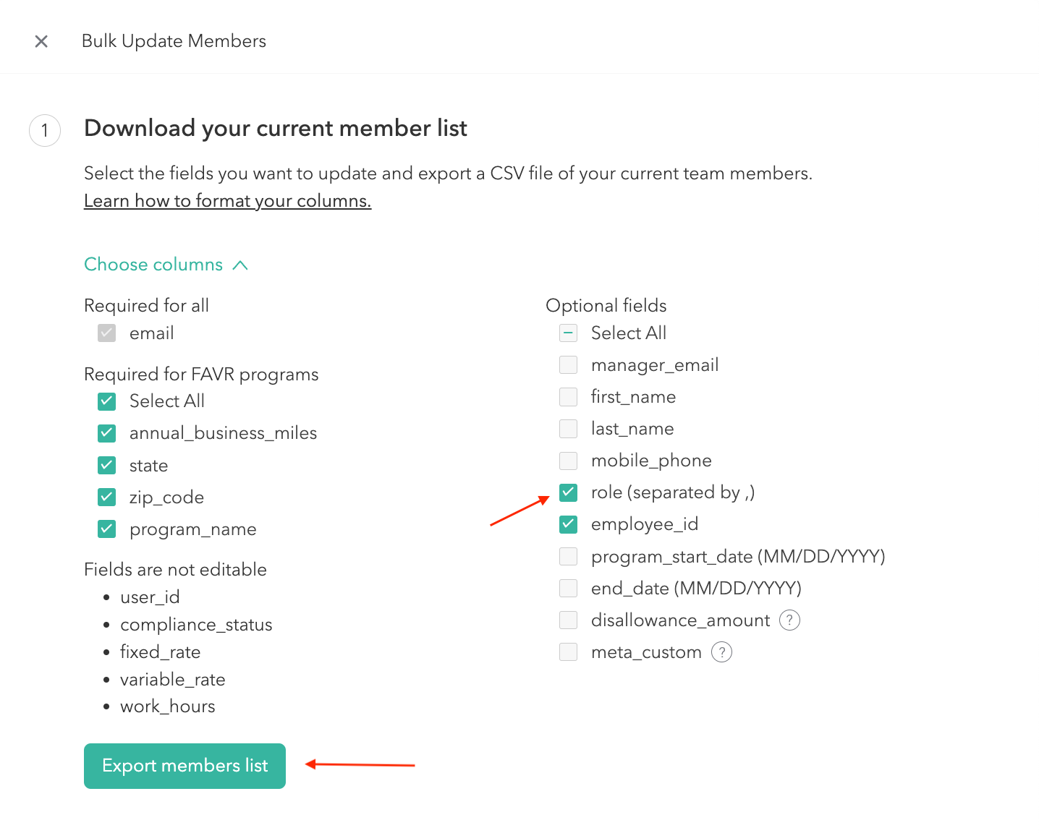
Task: Check the end_date checkbox
Action: (x=569, y=588)
